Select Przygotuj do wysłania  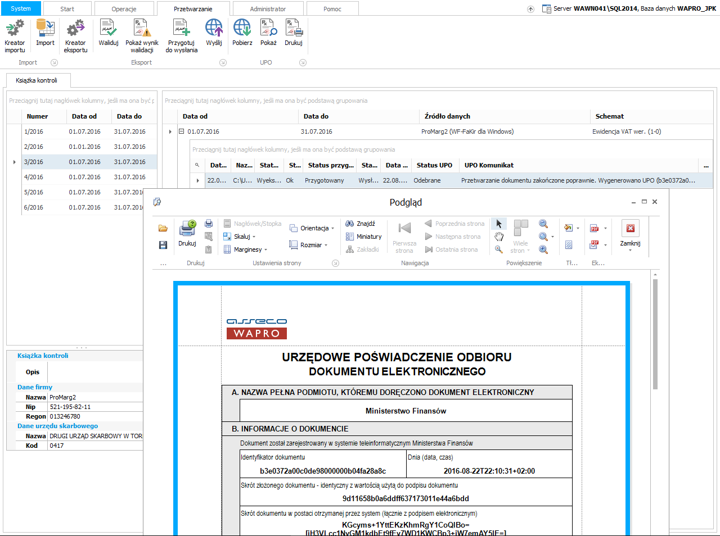(181, 37)
